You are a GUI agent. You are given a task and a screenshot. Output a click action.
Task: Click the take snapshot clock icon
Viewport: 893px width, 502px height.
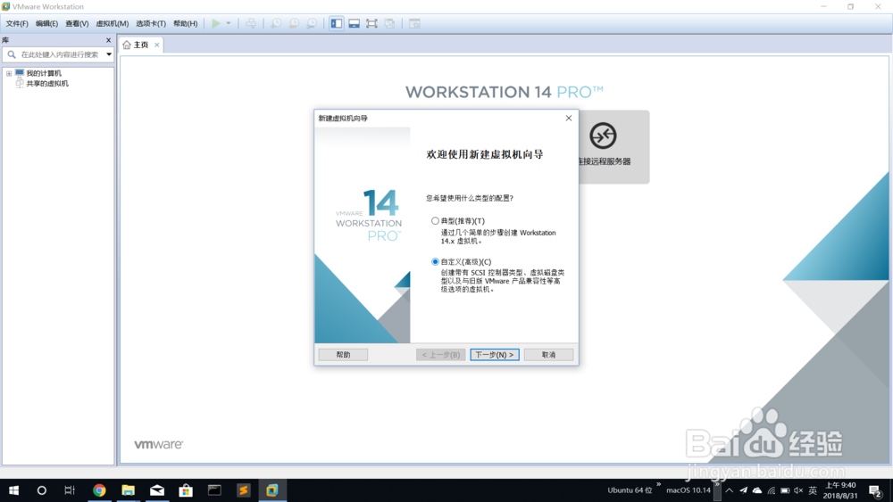coord(276,23)
